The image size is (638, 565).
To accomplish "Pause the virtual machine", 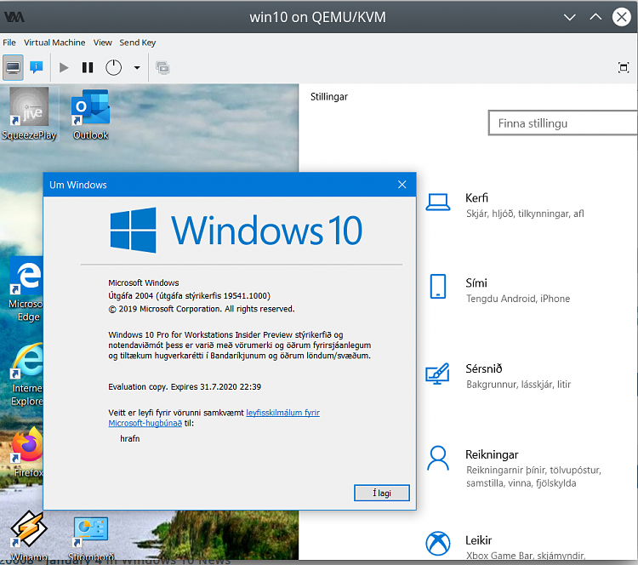I will pos(88,67).
